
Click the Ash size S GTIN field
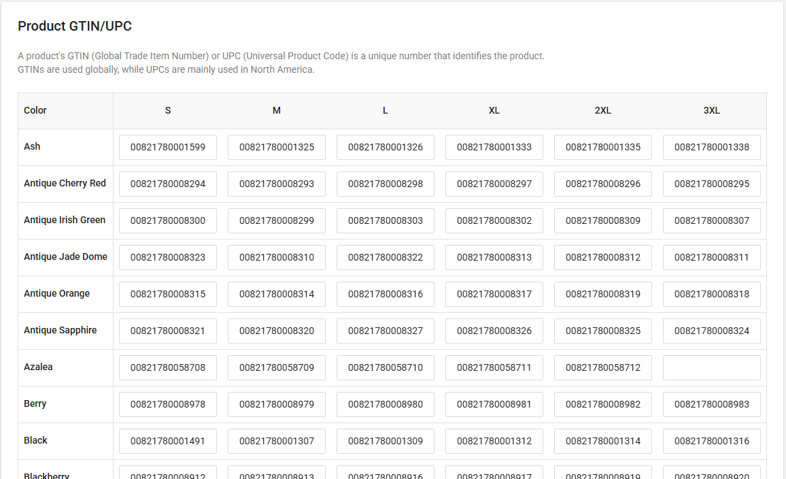tap(168, 147)
